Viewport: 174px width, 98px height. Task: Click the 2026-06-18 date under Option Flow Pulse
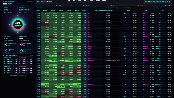tap(7, 4)
